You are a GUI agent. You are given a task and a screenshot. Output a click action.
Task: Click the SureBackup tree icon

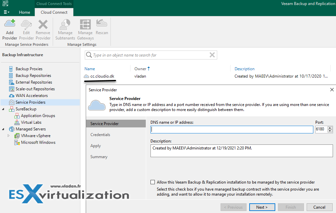tap(12, 109)
